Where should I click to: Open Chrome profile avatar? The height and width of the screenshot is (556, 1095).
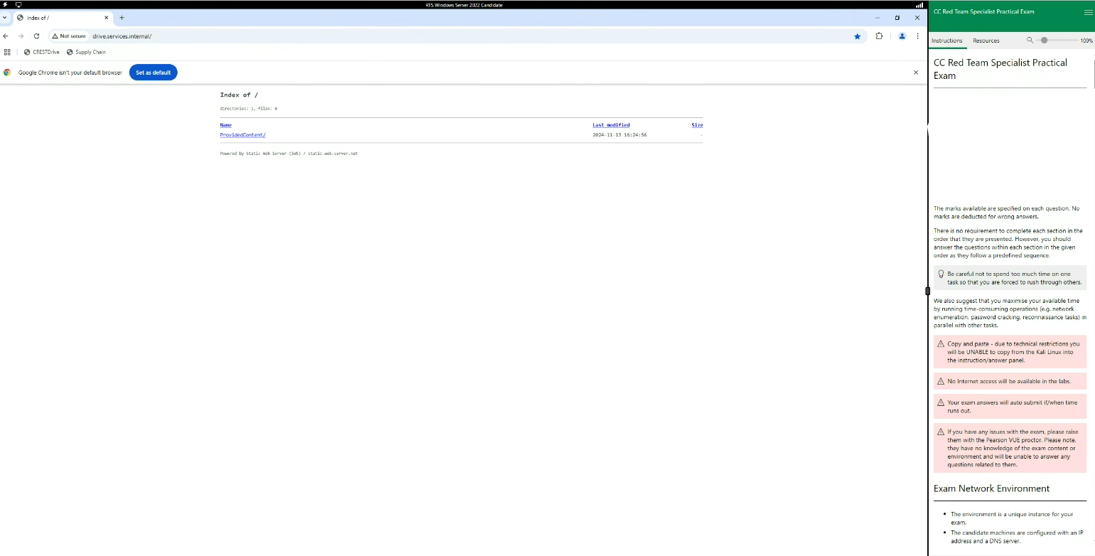pyautogui.click(x=902, y=36)
